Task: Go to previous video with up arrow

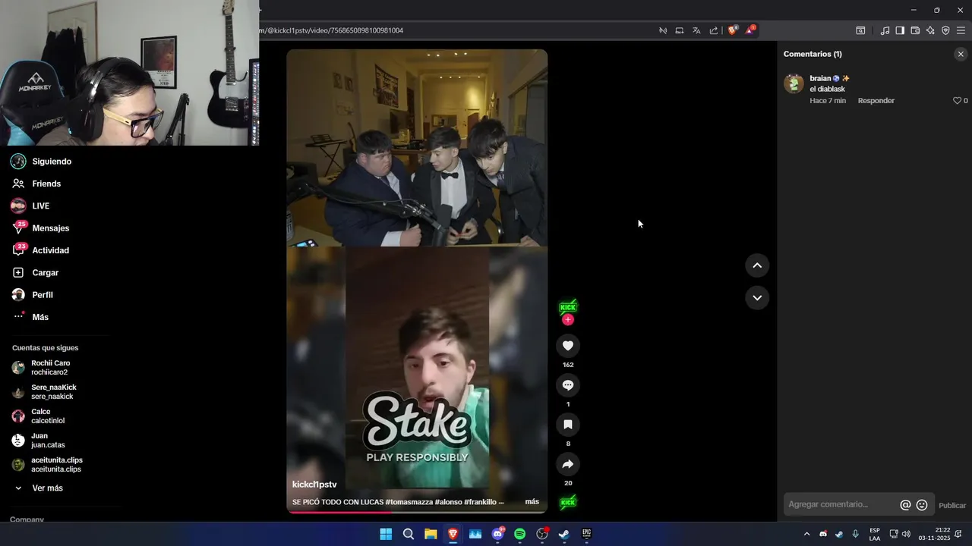Action: point(757,265)
